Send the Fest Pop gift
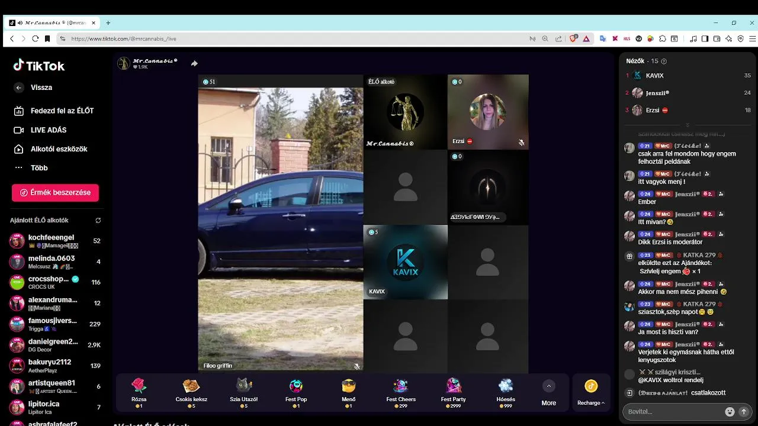This screenshot has width=758, height=426. point(296,393)
